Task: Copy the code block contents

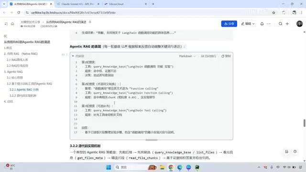Action: pos(226,56)
